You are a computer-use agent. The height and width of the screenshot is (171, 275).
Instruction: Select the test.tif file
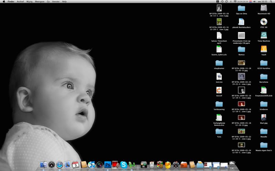219,90
